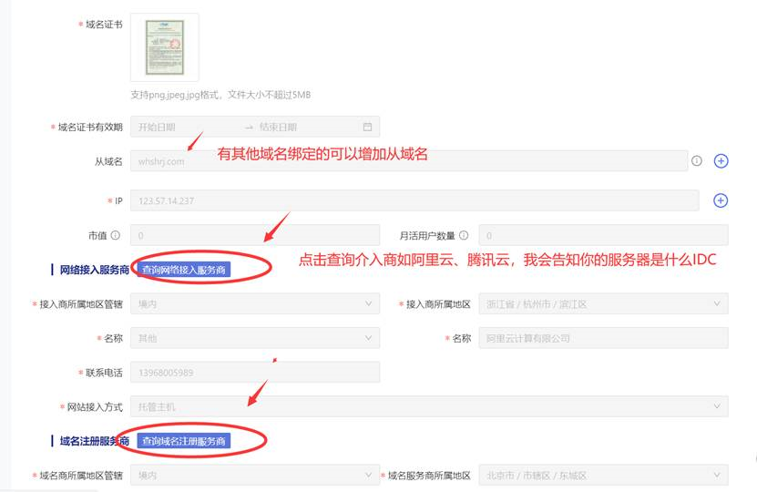Screen dimensions: 757x492
Task: Open the 名称 dropdown showing 其他
Action: pyautogui.click(x=255, y=338)
